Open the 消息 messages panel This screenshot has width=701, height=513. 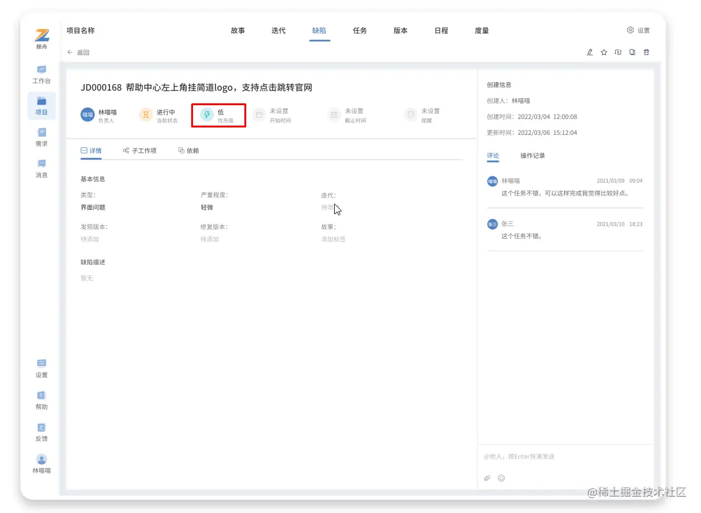41,168
